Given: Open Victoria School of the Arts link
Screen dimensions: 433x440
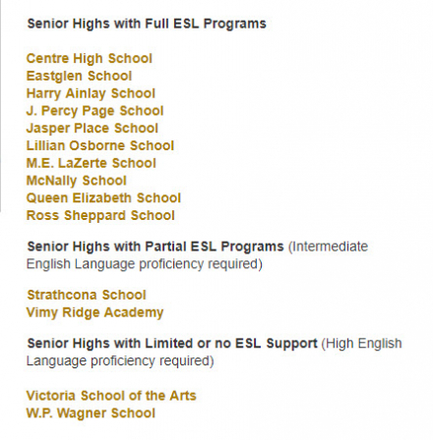Looking at the screenshot, I should [111, 396].
